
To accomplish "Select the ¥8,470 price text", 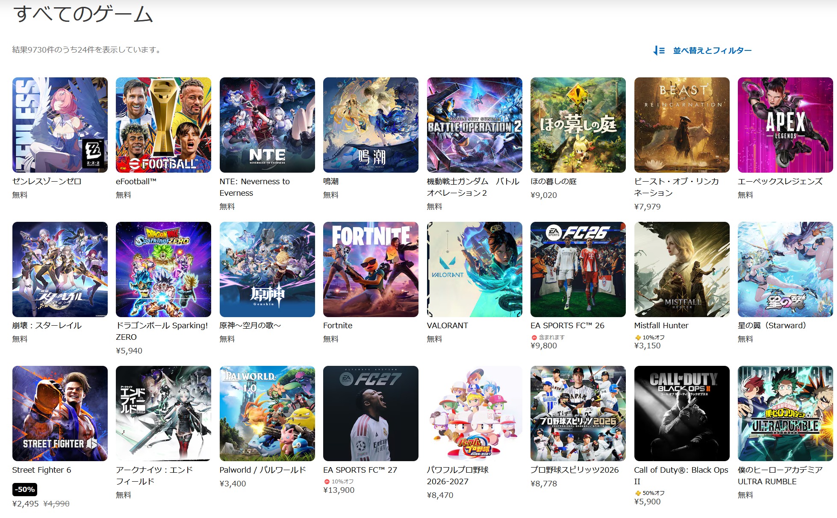I will point(440,495).
